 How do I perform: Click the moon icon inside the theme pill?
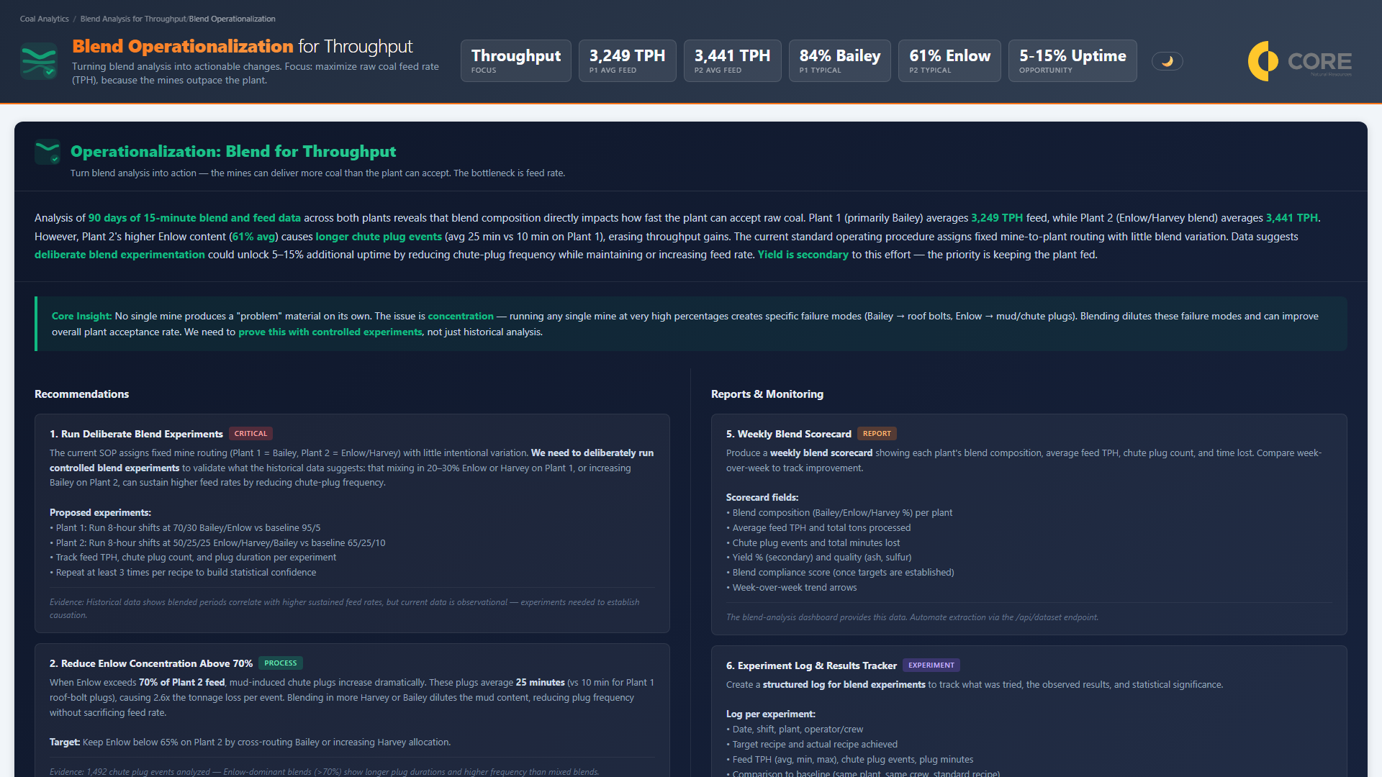pos(1167,60)
